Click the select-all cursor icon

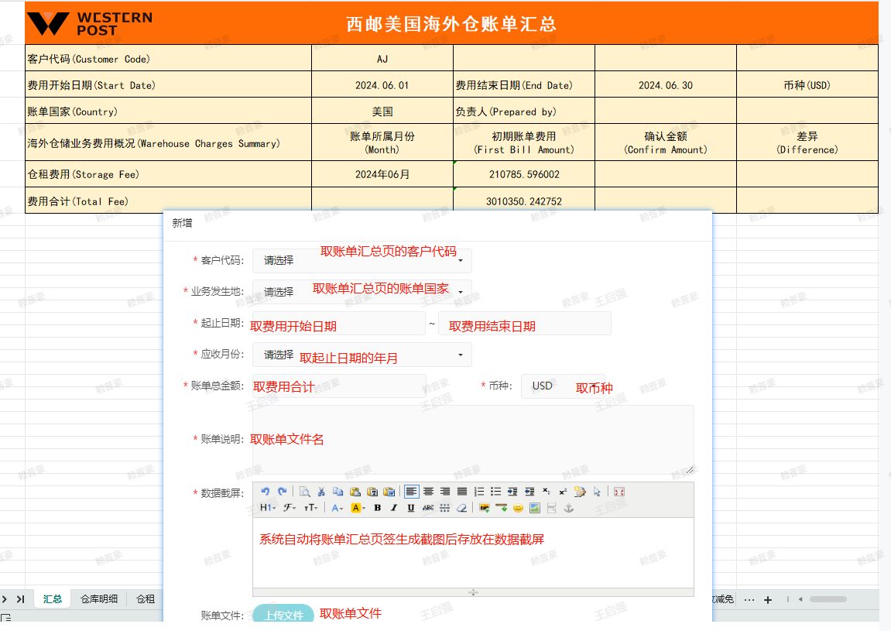coord(597,492)
